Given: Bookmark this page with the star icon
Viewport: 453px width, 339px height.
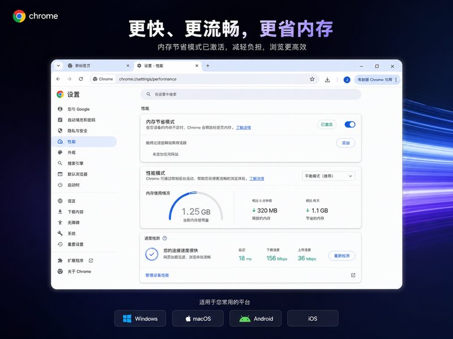Looking at the screenshot, I should 312,79.
